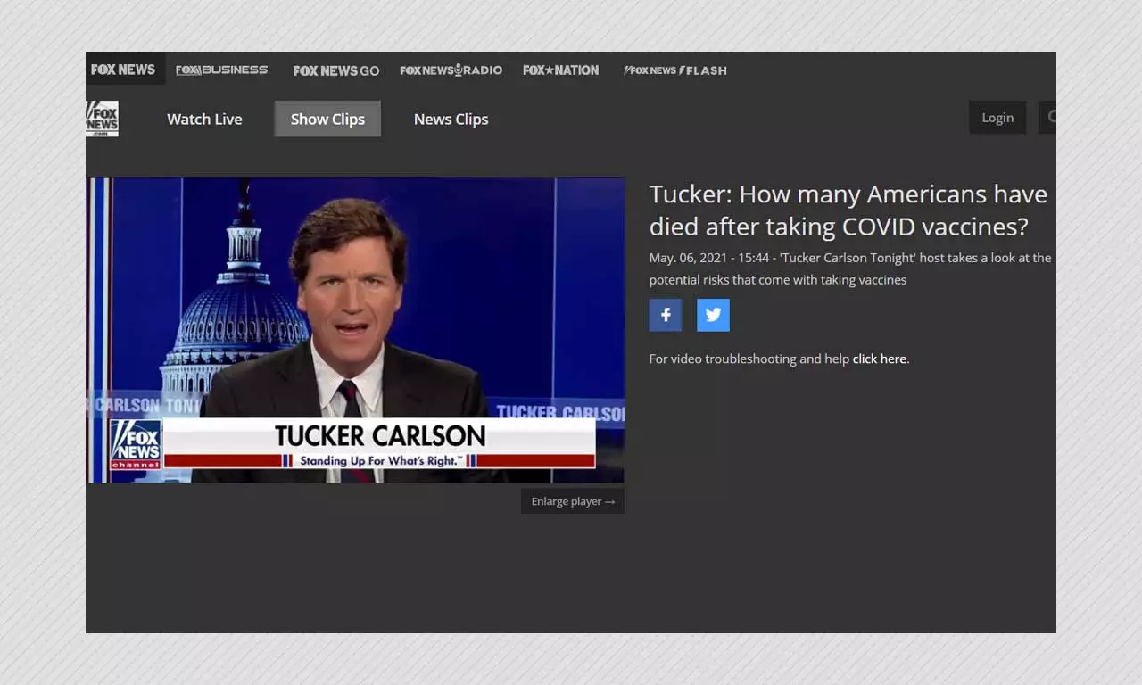The image size is (1142, 685).
Task: Click the Login button
Action: pyautogui.click(x=997, y=118)
